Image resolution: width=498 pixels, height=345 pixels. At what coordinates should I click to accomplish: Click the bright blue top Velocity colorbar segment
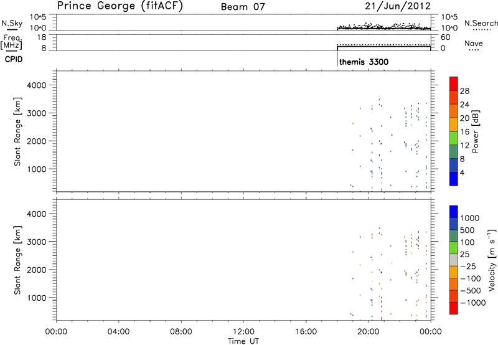pyautogui.click(x=454, y=212)
